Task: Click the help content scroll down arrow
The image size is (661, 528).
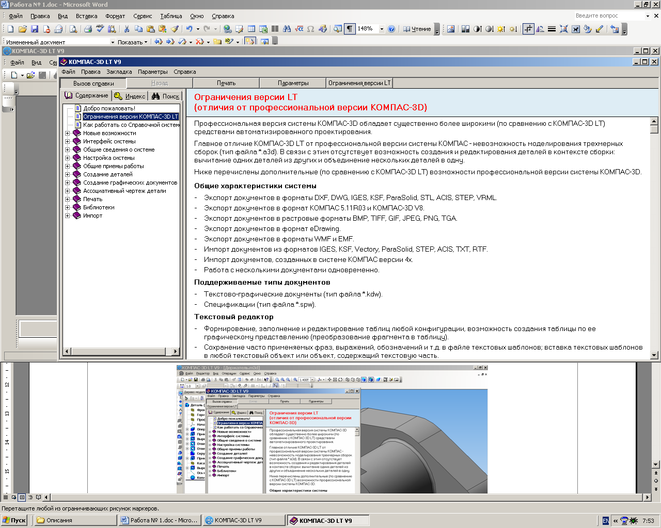Action: click(x=654, y=355)
